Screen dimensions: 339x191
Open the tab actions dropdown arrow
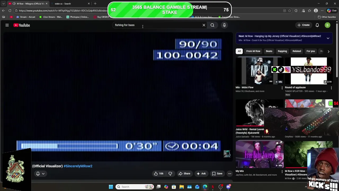click(x=3, y=4)
